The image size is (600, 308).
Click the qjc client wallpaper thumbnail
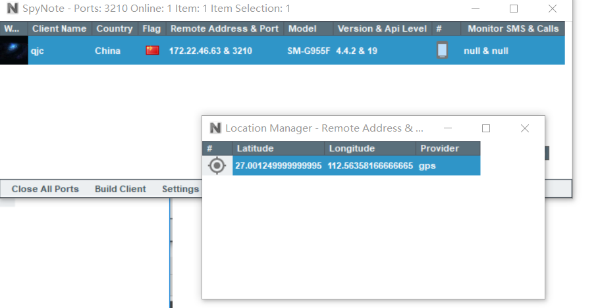[14, 50]
